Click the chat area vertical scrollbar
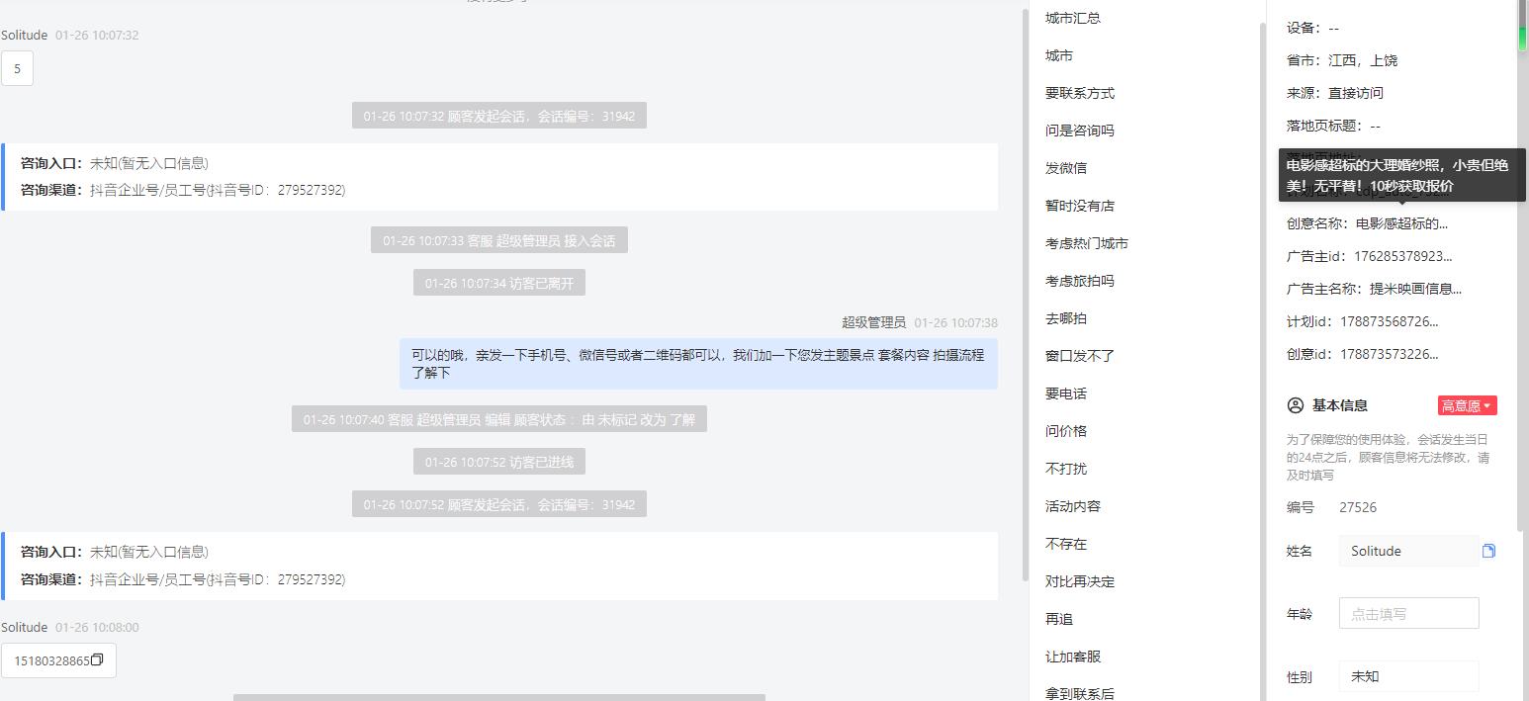Screen dimensions: 1529x701 coord(1024,295)
